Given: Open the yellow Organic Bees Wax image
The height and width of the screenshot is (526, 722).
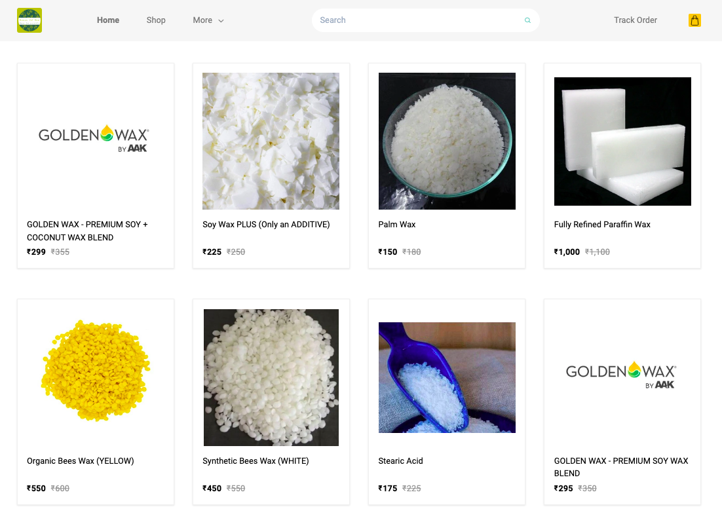Looking at the screenshot, I should (96, 371).
